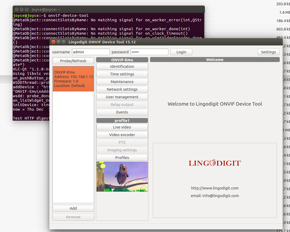Select the ONVIF-Emu device entry

point(73,79)
